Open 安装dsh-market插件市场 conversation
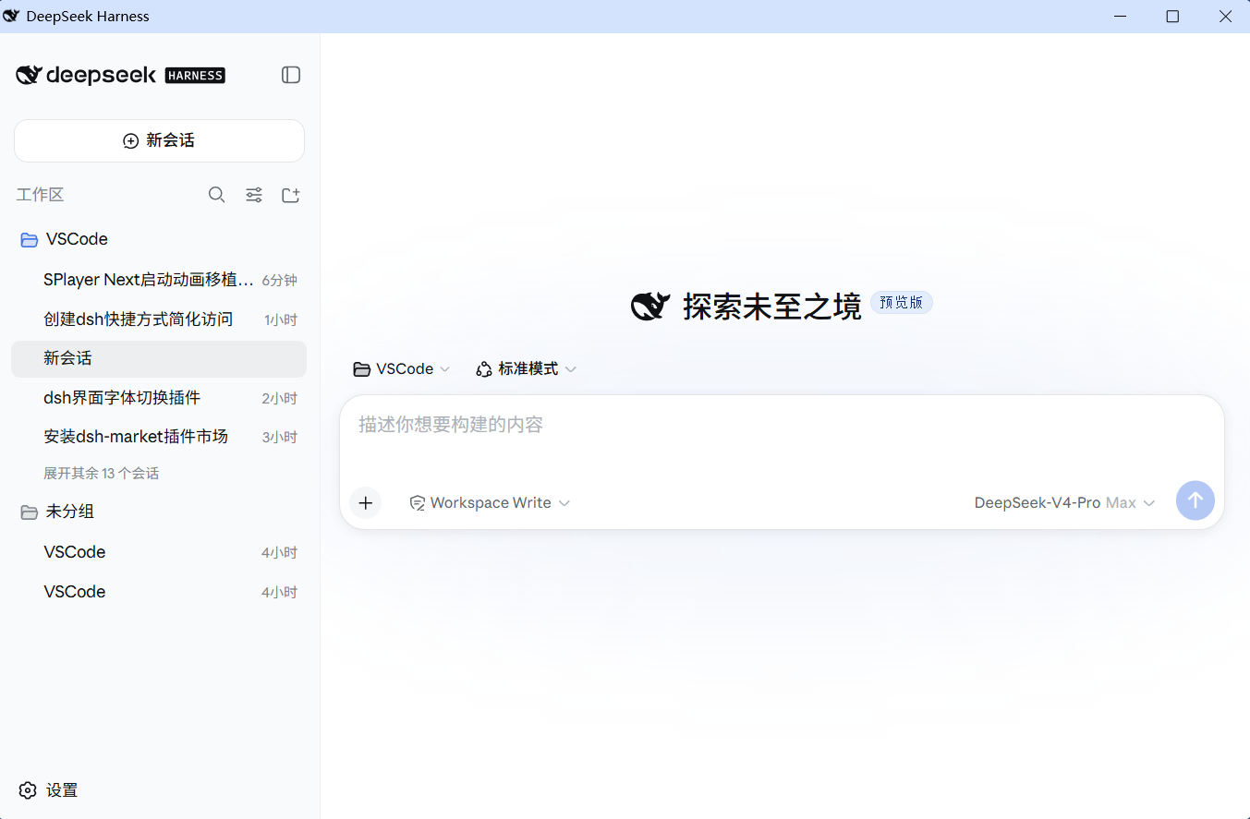This screenshot has height=819, width=1250. tap(159, 437)
